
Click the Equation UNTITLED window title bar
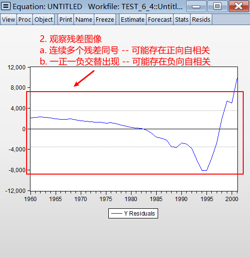pyautogui.click(x=98, y=7)
